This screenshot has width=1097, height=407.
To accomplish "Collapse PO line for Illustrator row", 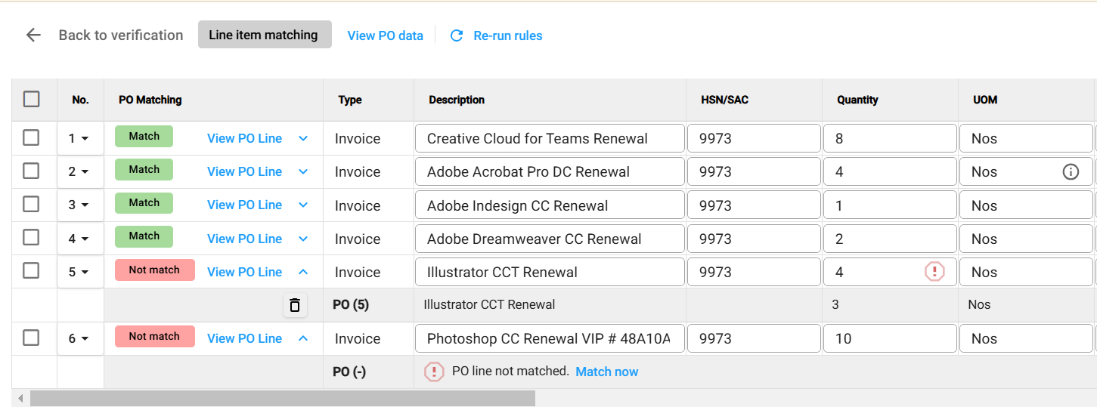I will pos(303,272).
